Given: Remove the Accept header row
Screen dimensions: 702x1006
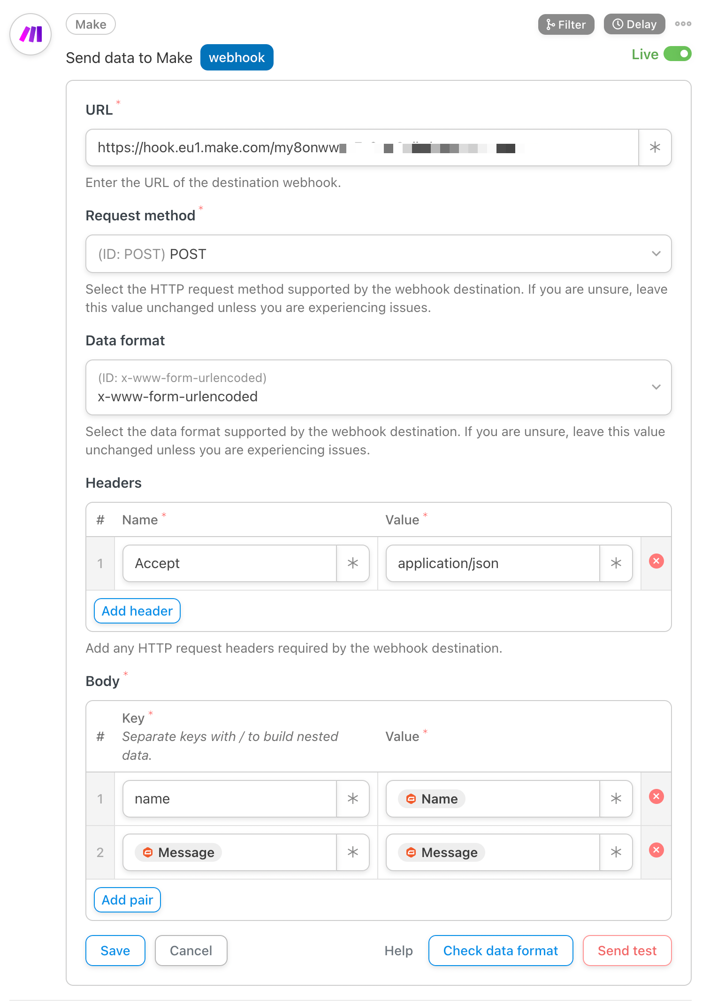Looking at the screenshot, I should click(656, 561).
